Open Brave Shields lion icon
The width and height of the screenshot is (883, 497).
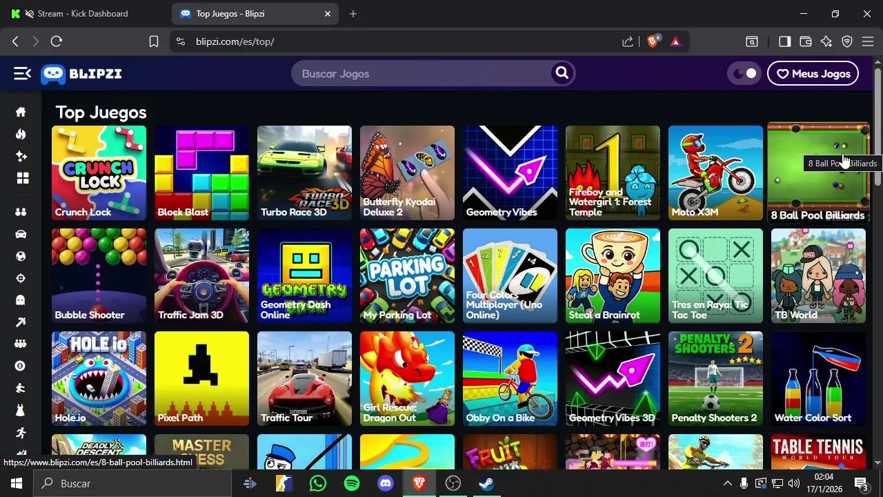653,41
